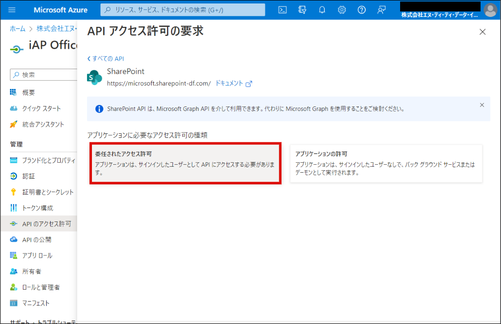Open the directories and subscriptions filter icon
The height and width of the screenshot is (324, 501).
click(x=302, y=10)
